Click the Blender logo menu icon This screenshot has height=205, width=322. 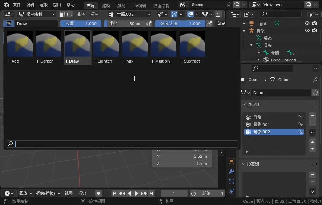click(6, 5)
